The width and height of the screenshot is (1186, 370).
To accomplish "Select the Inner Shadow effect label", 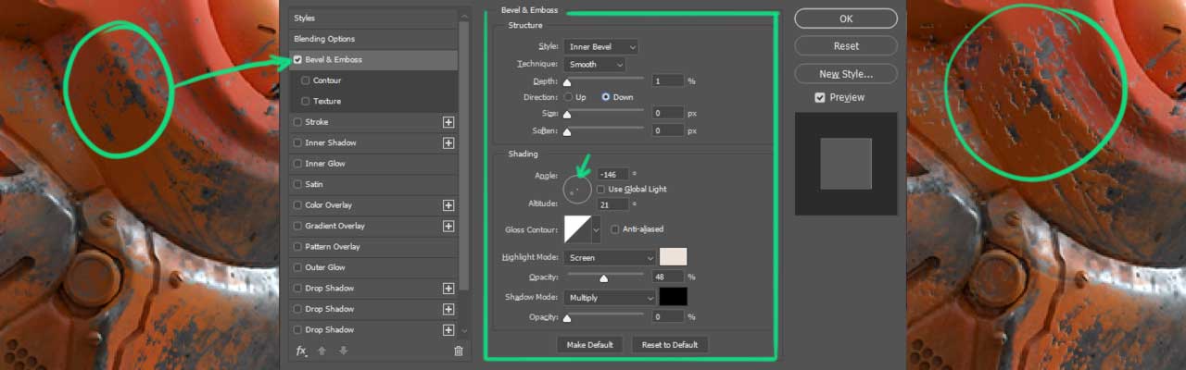I will point(331,142).
